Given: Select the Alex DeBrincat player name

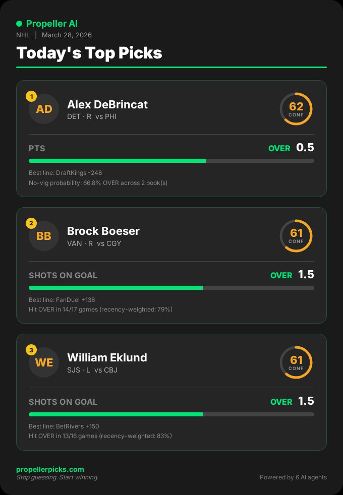Looking at the screenshot, I should (107, 104).
